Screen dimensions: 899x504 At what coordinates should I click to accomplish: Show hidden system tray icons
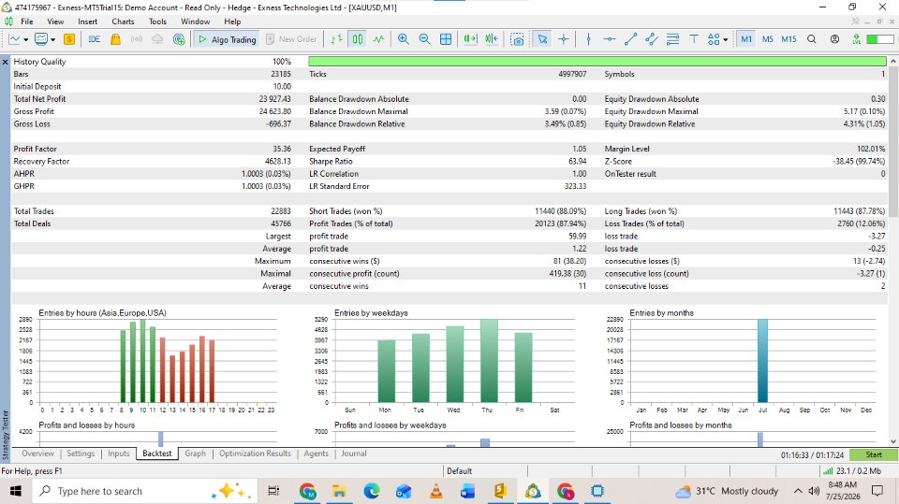(x=798, y=491)
